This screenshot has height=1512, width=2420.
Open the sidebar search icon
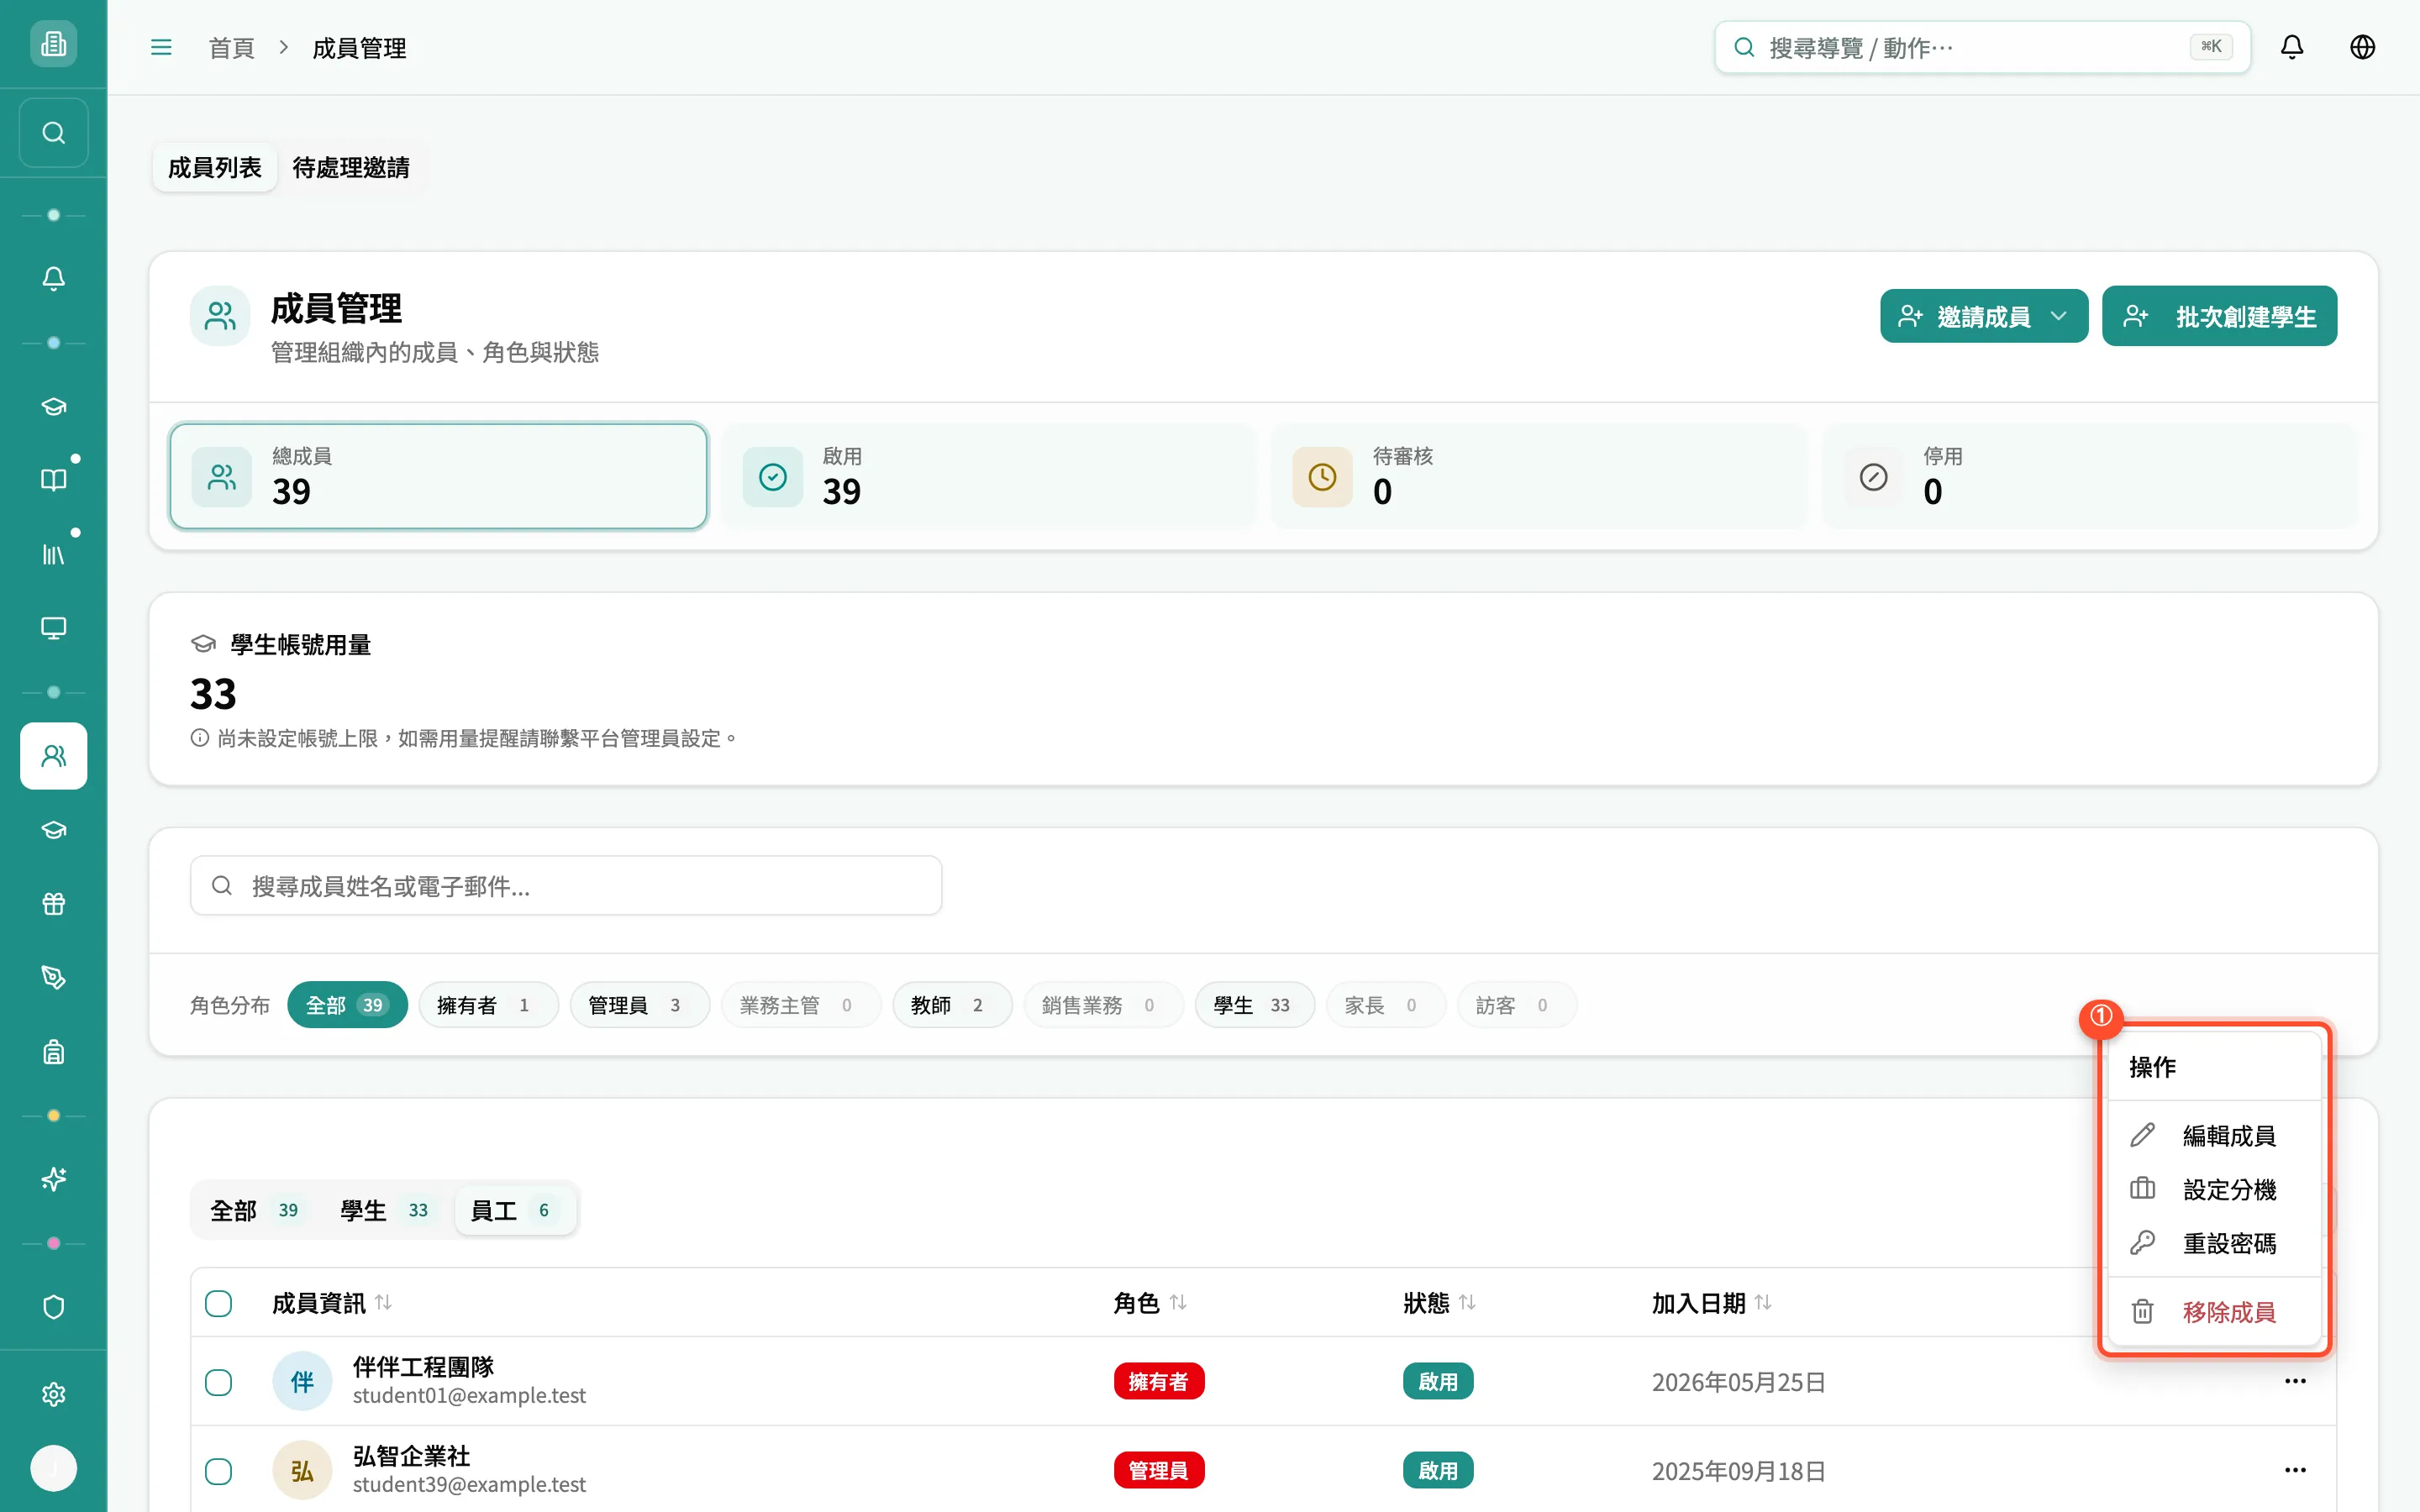coord(53,132)
